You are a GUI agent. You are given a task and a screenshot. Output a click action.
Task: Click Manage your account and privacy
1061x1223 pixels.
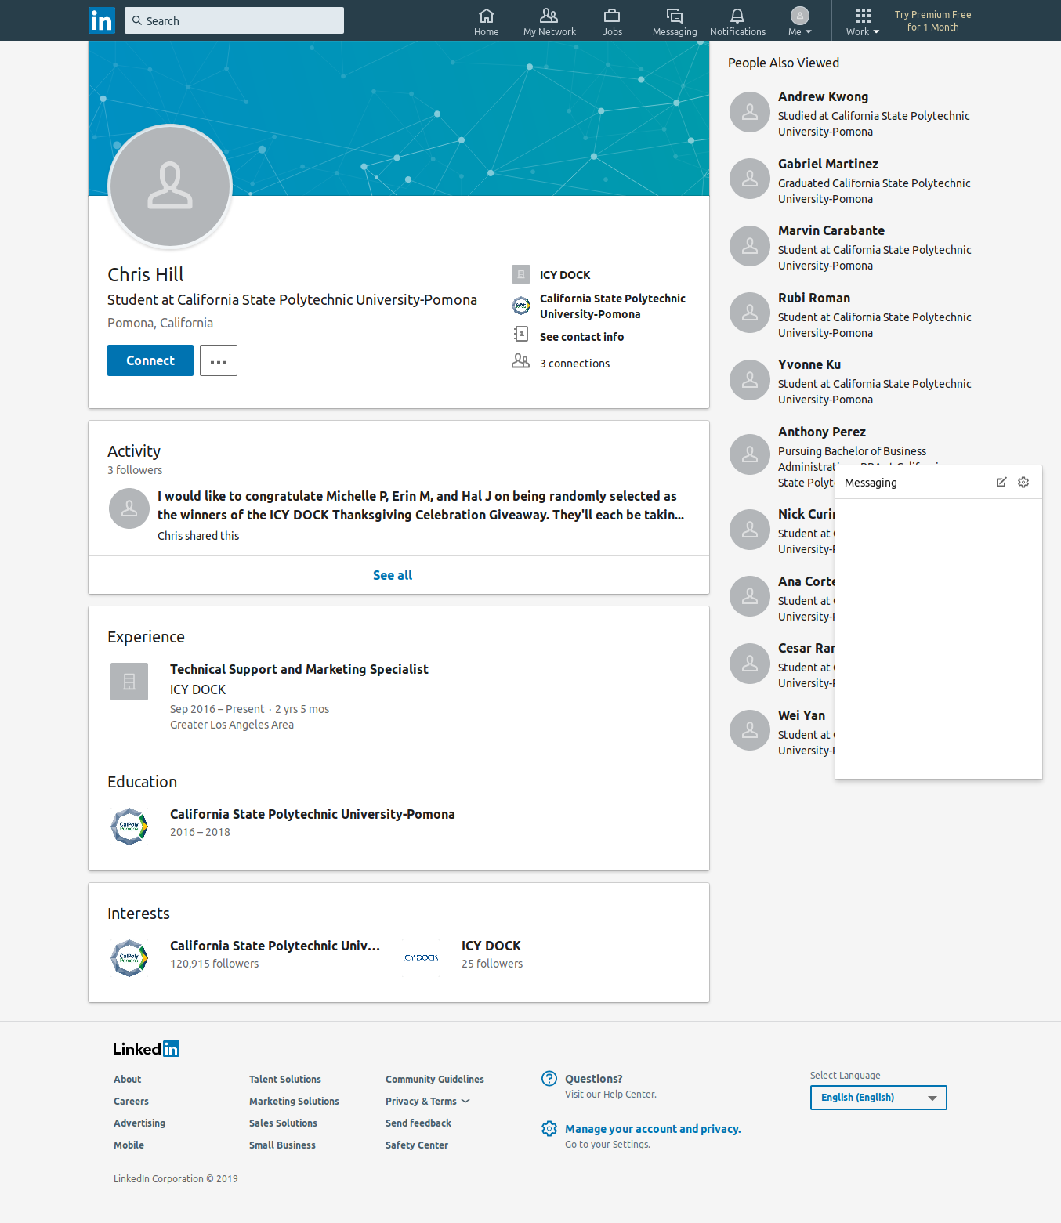coord(653,1129)
